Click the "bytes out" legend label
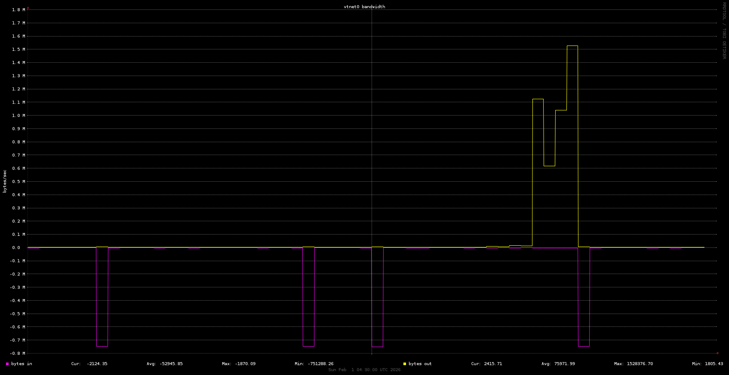The image size is (729, 375). pyautogui.click(x=420, y=364)
